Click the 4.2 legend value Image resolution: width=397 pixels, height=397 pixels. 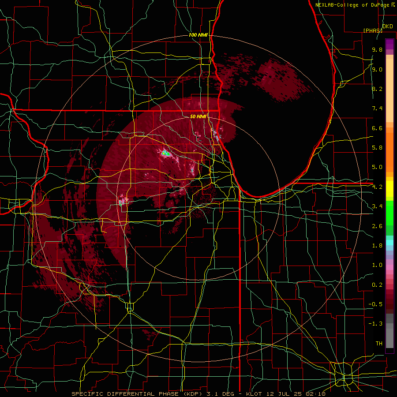tap(377, 187)
